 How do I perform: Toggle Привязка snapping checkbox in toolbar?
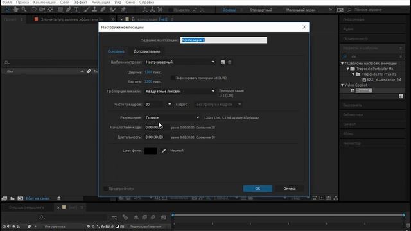tap(171, 10)
